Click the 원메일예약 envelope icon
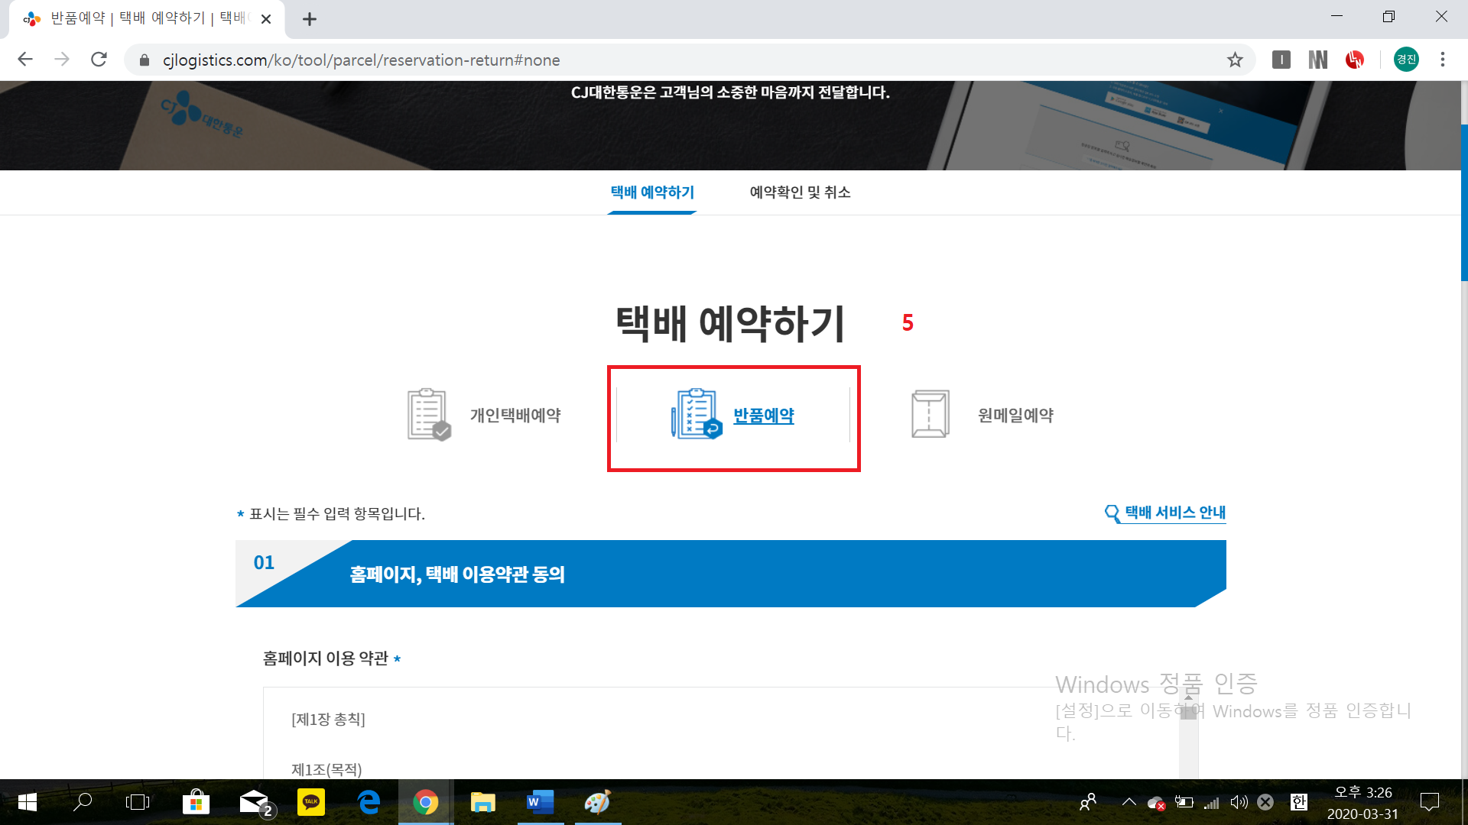The height and width of the screenshot is (825, 1468). [930, 414]
